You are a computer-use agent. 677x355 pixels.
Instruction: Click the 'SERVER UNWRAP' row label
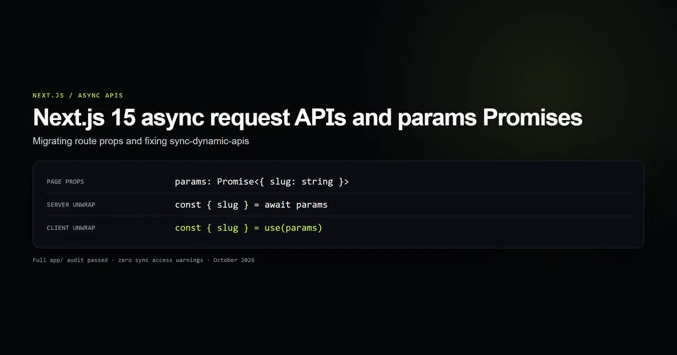[71, 205]
